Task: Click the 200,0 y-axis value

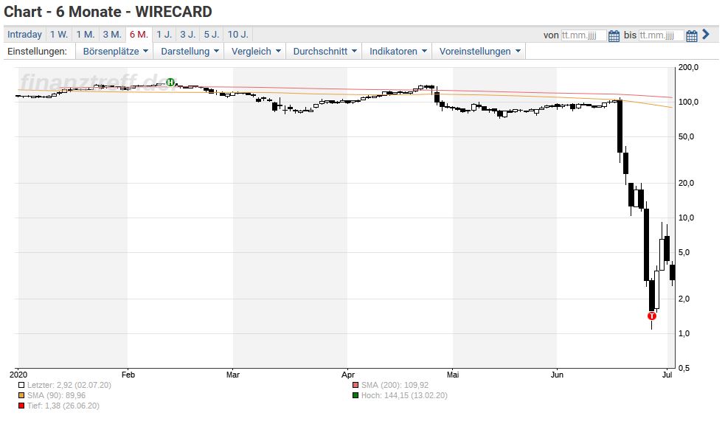Action: 688,68
